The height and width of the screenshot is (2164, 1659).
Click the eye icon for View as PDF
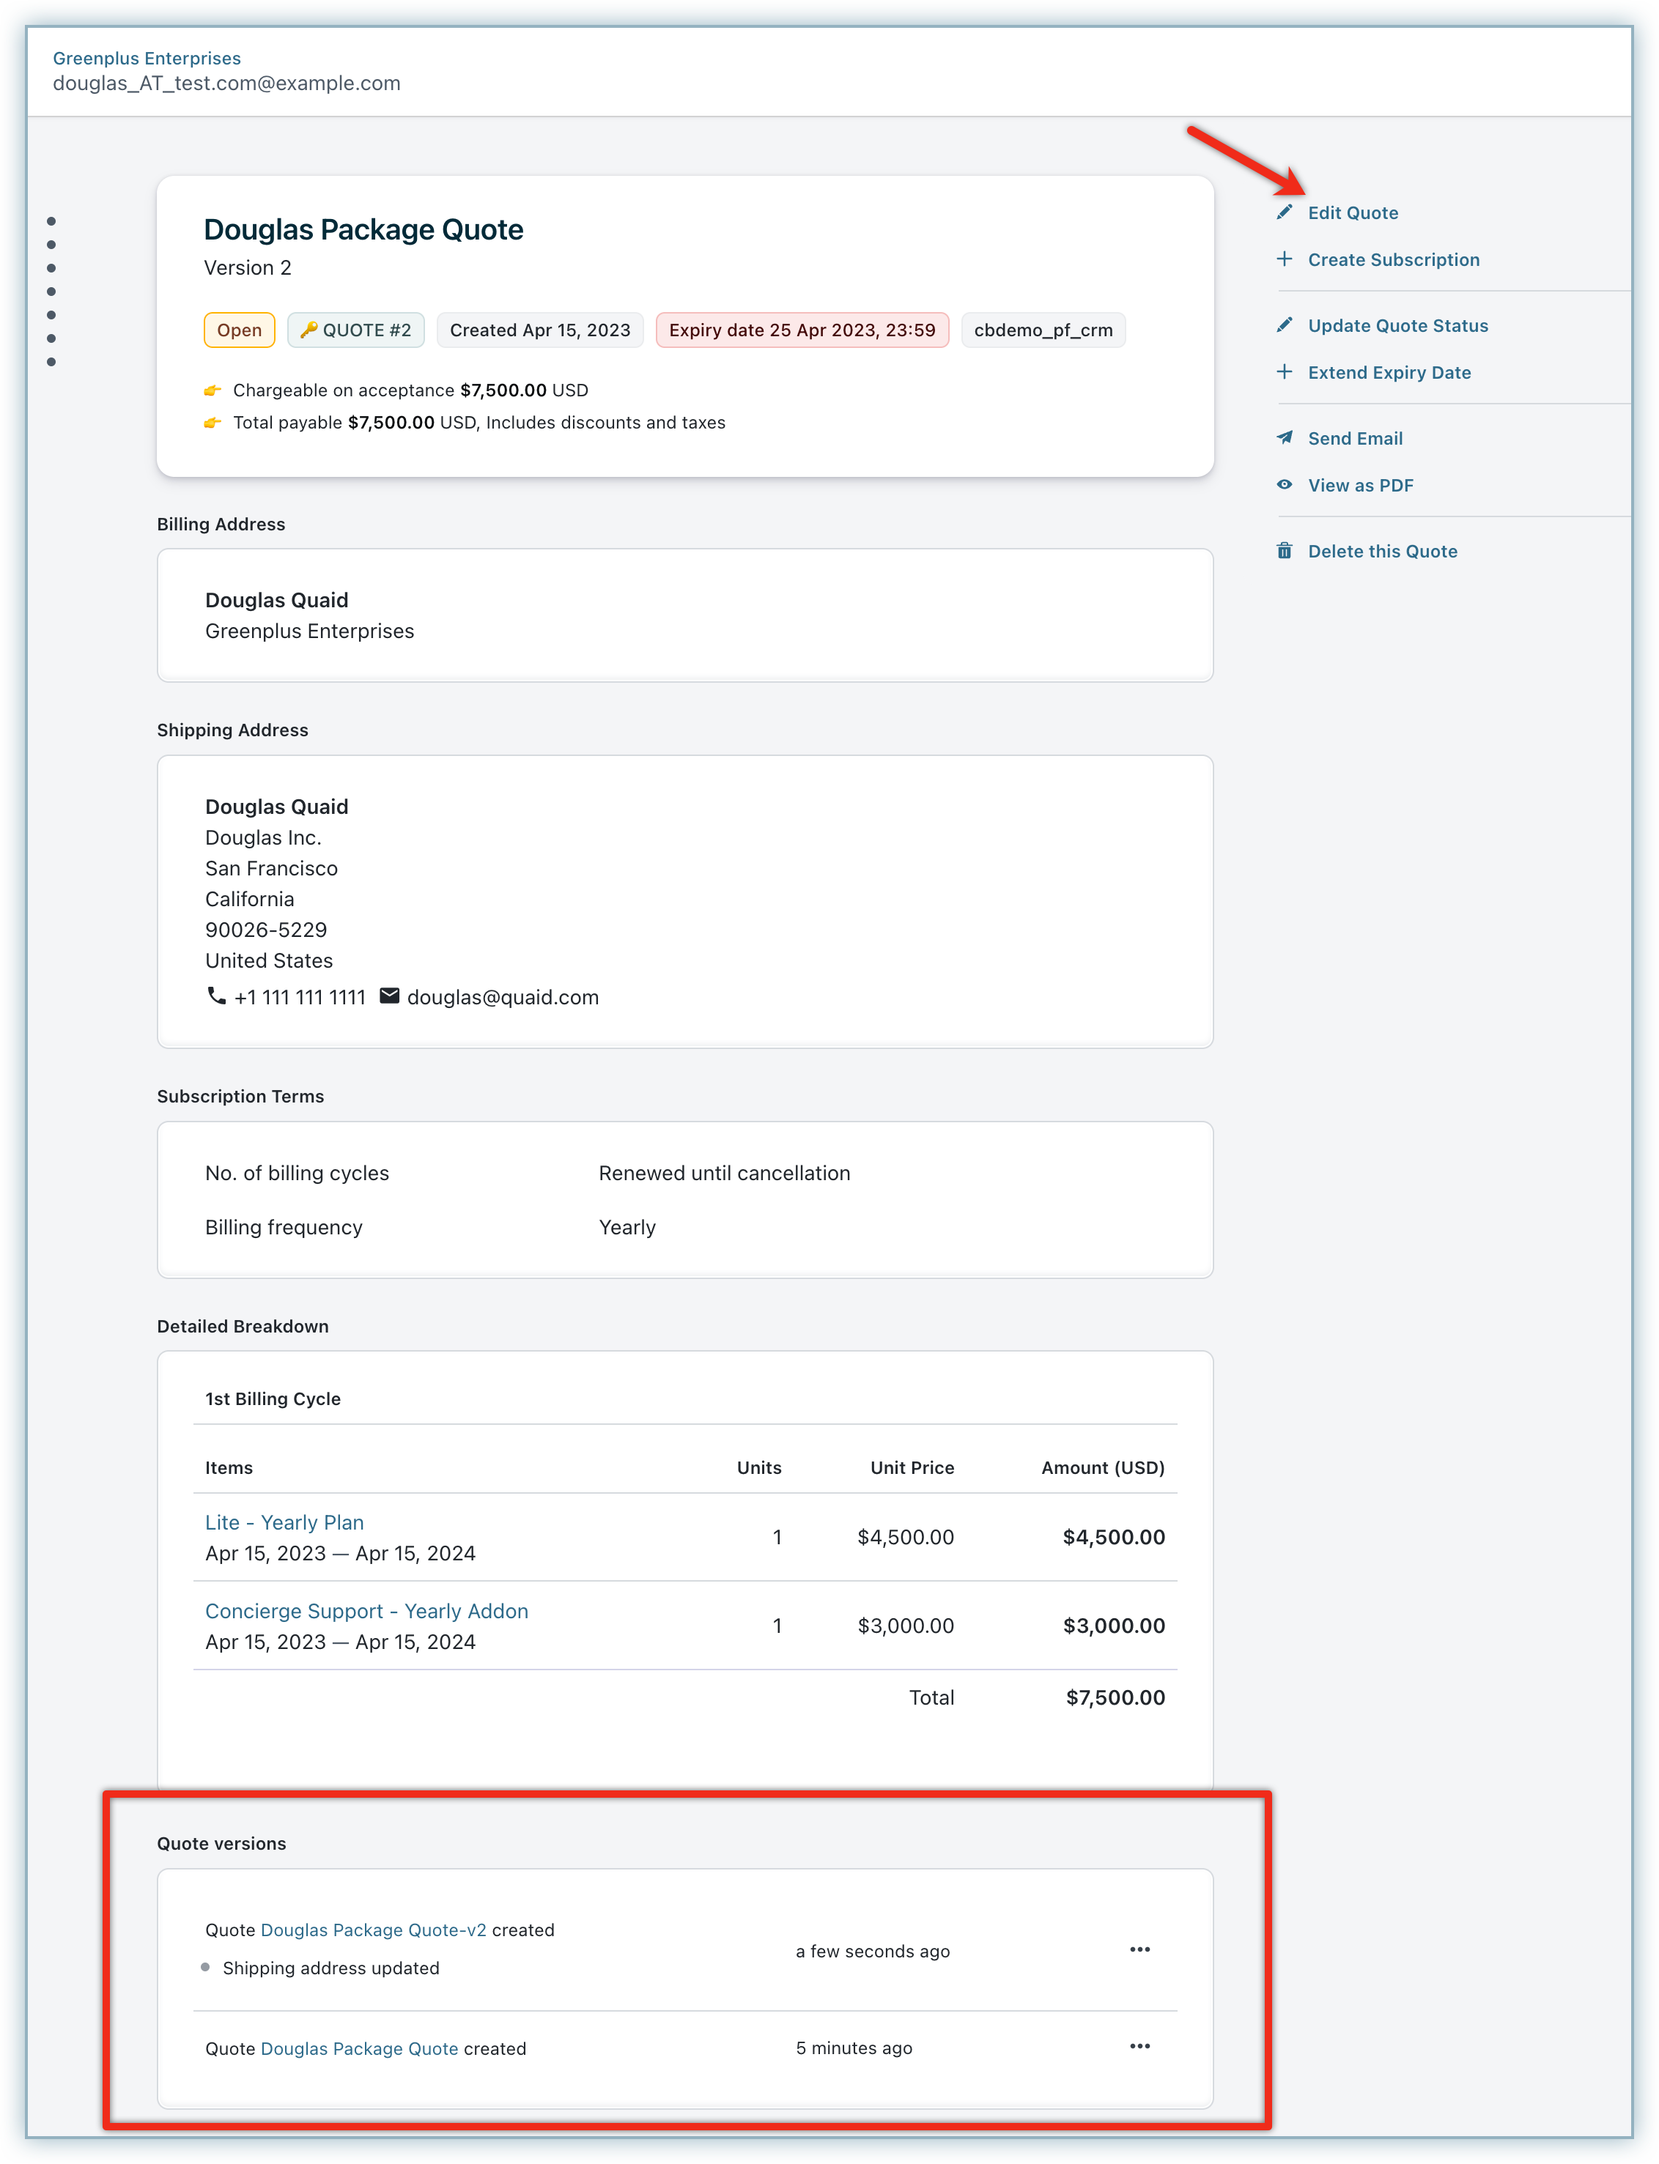1284,485
